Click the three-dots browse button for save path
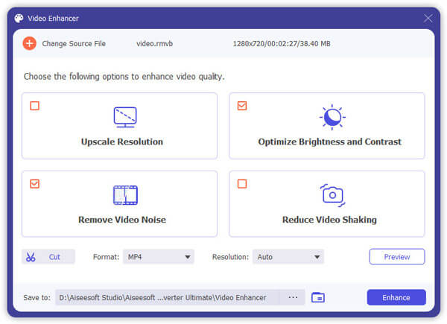 pyautogui.click(x=293, y=297)
